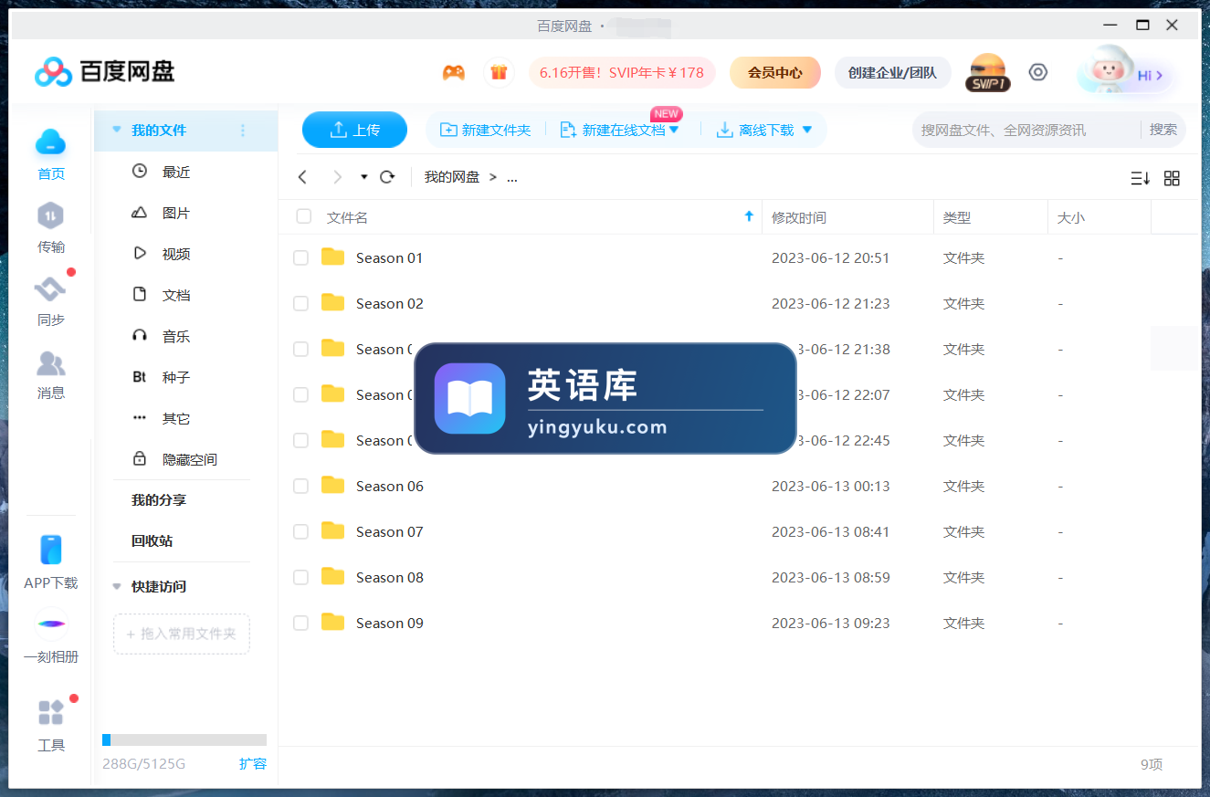The height and width of the screenshot is (797, 1210).
Task: Click the SVIP年卡 promotion banner
Action: tap(622, 72)
